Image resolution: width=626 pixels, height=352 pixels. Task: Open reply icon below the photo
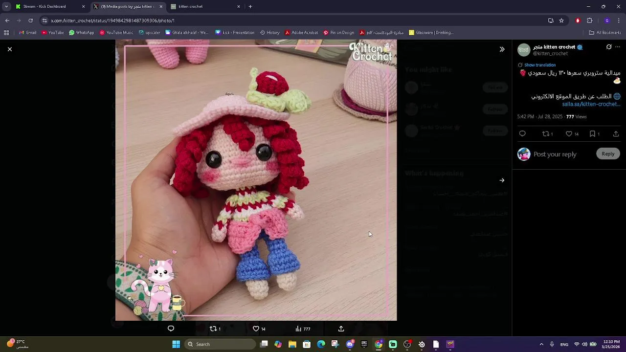tap(171, 329)
